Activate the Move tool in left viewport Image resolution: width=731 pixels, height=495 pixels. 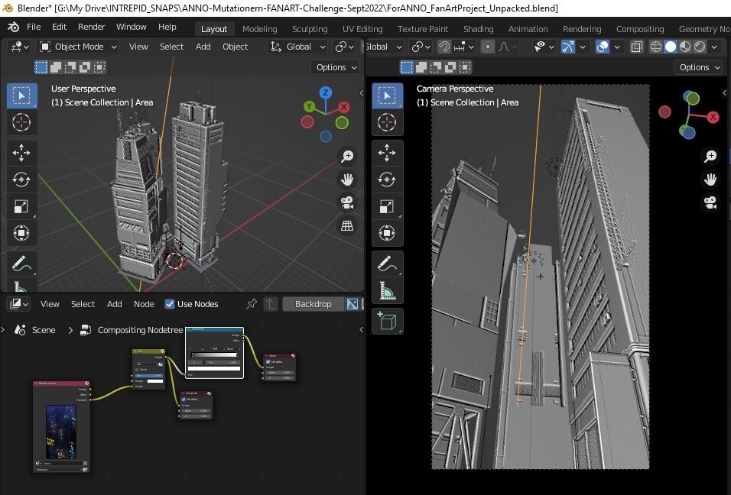click(21, 152)
